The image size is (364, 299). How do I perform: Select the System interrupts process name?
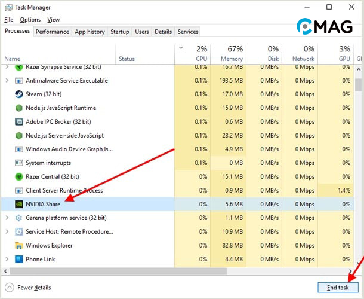pyautogui.click(x=48, y=163)
